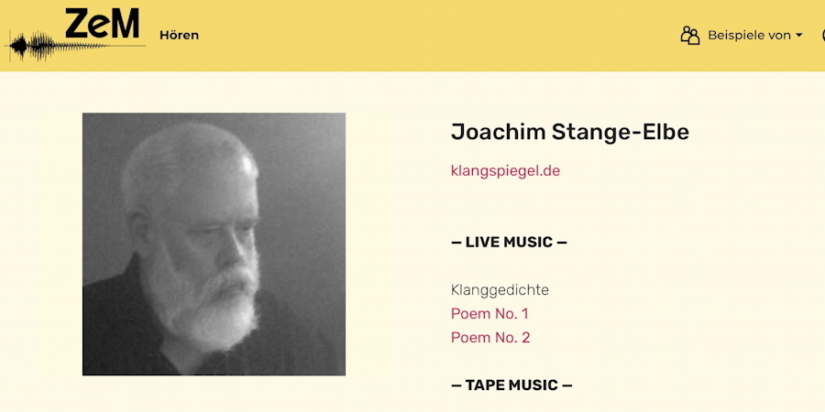Click the letter M in the ZeM logo
Screen dimensions: 825x412
tap(126, 24)
